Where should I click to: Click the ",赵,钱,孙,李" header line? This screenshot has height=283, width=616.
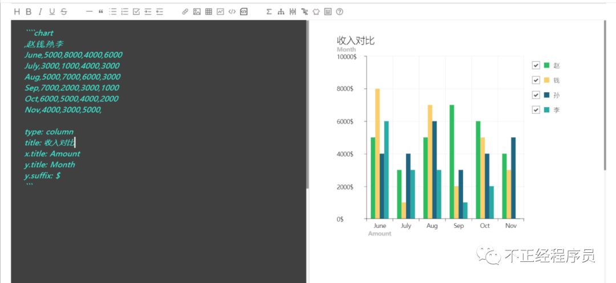[44, 44]
